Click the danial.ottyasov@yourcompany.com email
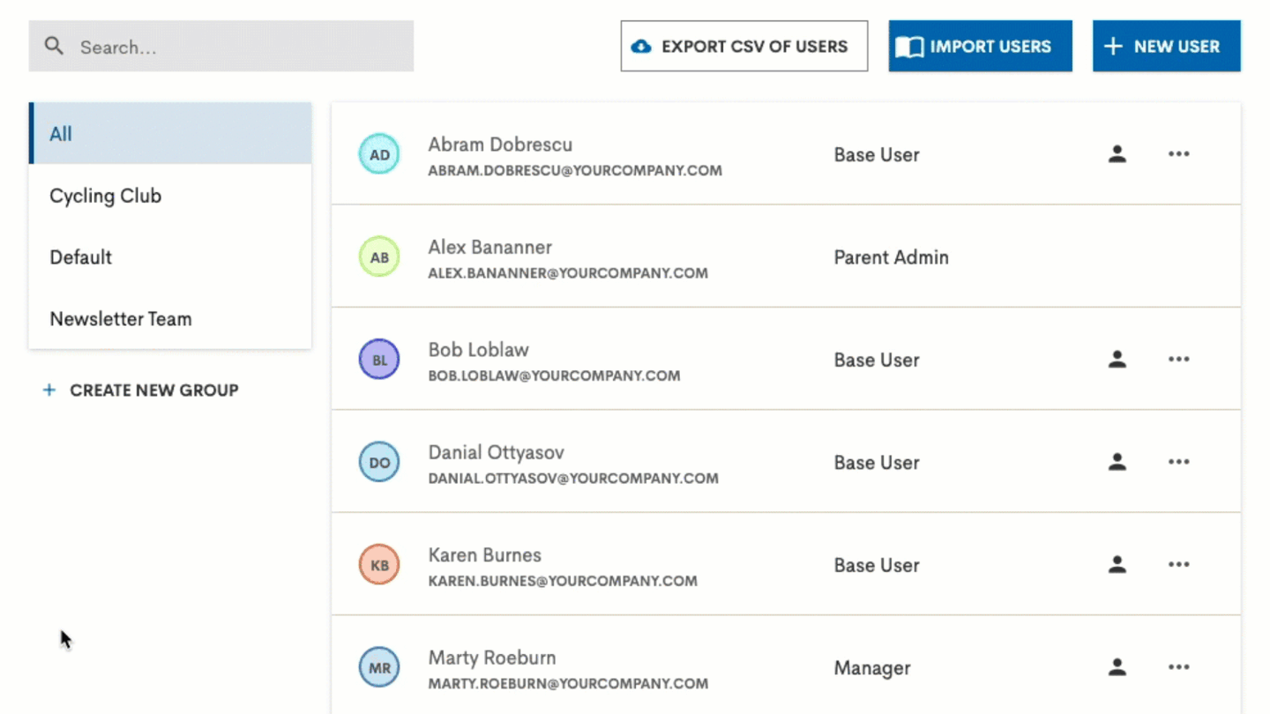 click(x=573, y=479)
